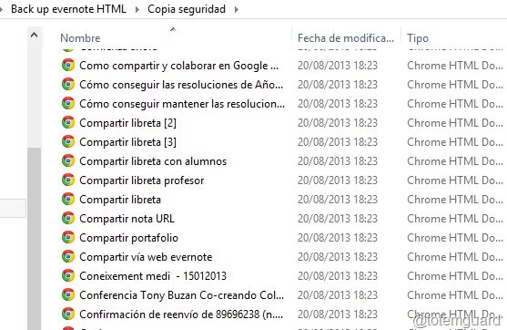Select Chrome icon of 'Coneixement medi - 15012013'
This screenshot has width=507, height=330.
68,275
